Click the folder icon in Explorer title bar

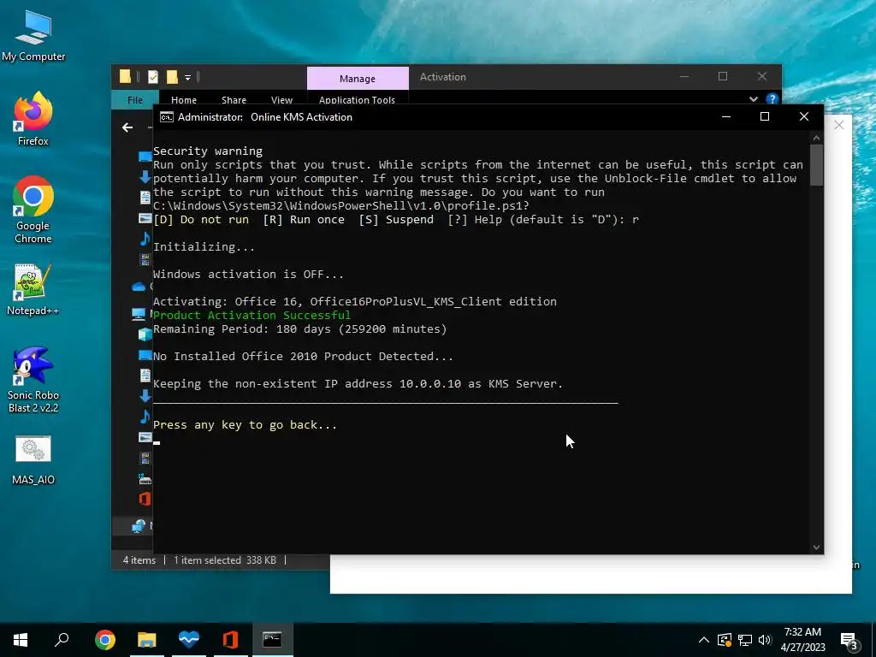point(125,76)
